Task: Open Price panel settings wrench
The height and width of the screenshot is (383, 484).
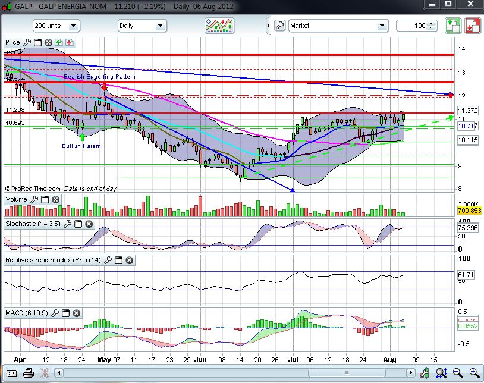Action: coord(27,43)
